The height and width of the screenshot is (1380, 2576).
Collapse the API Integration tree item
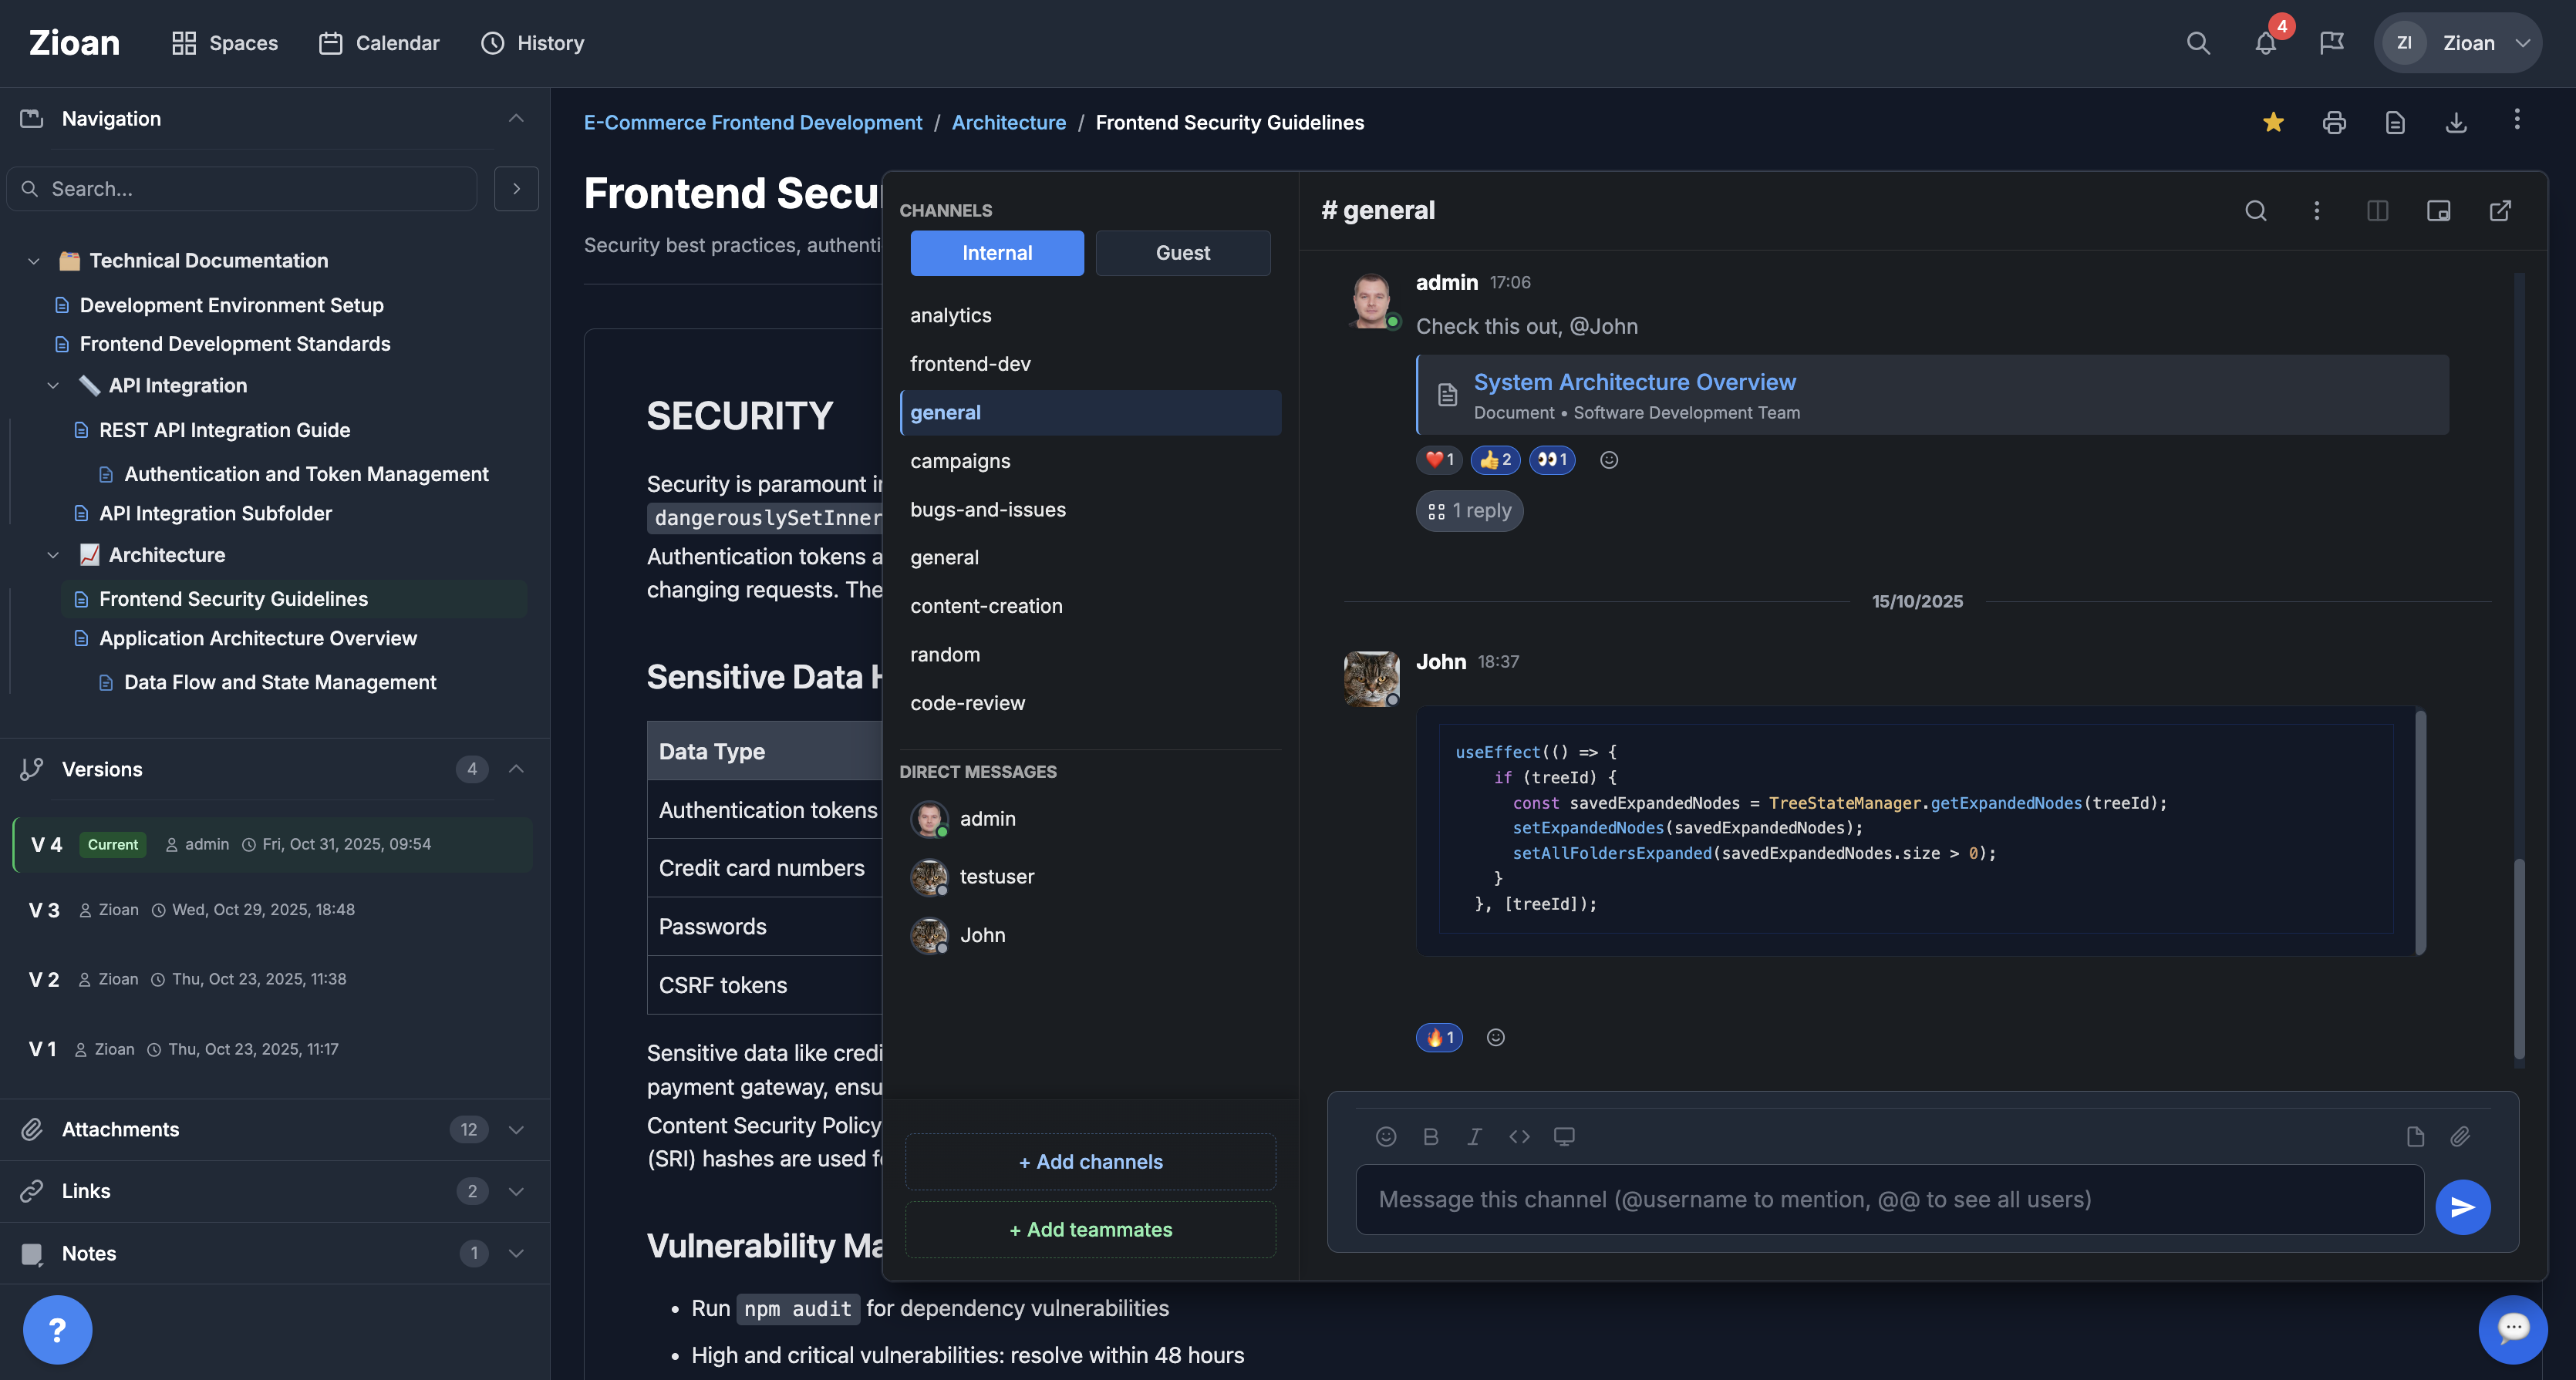(x=53, y=385)
